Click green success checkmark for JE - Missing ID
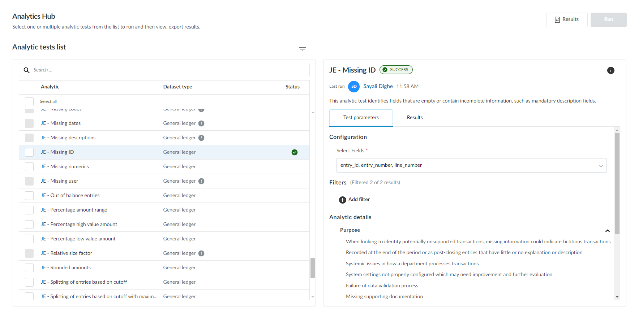 294,152
